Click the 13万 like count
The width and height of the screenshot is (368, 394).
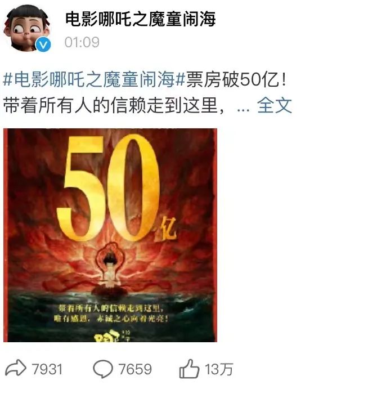[219, 369]
